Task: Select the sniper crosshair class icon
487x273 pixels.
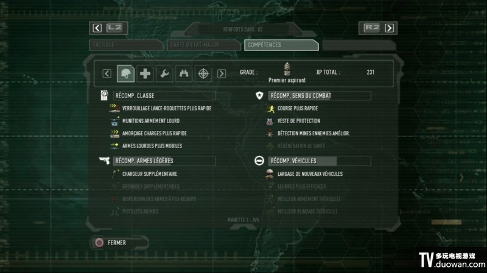Action: point(203,73)
